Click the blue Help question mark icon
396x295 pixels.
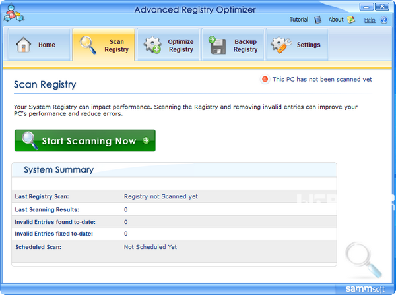pos(384,20)
